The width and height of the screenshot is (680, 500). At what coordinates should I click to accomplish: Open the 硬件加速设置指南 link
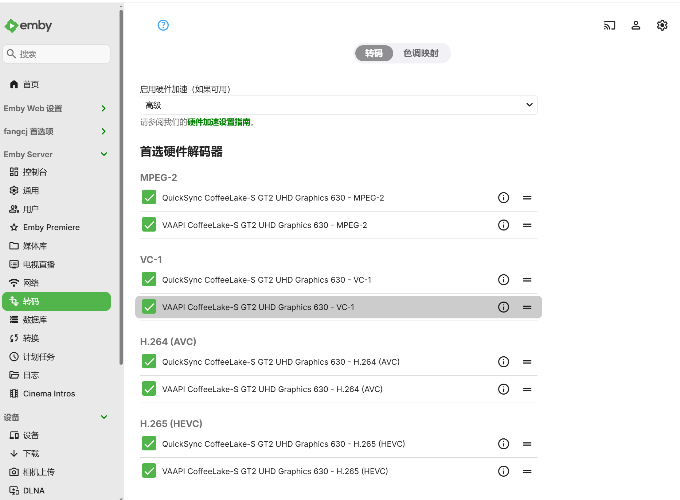(219, 122)
